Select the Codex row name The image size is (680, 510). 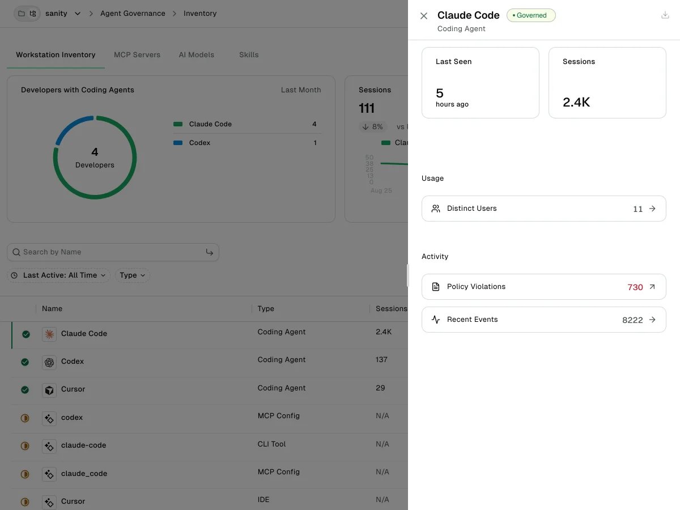tap(73, 362)
